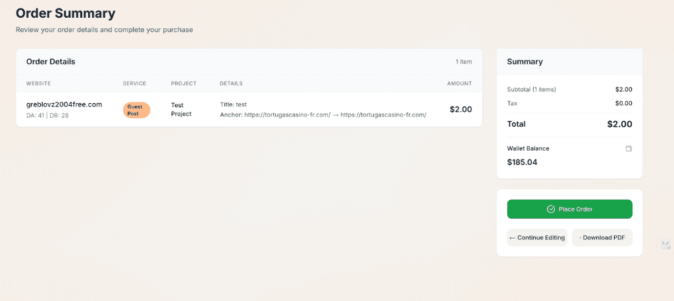The width and height of the screenshot is (674, 301).
Task: Click the "1 item" count label
Action: 463,62
